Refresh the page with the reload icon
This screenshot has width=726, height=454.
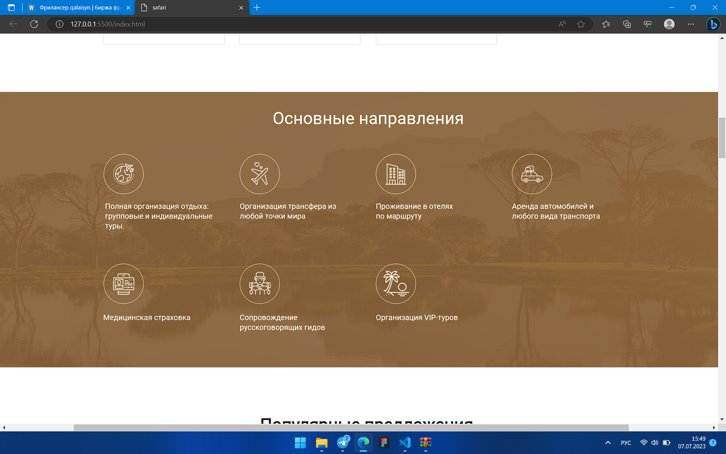point(34,24)
